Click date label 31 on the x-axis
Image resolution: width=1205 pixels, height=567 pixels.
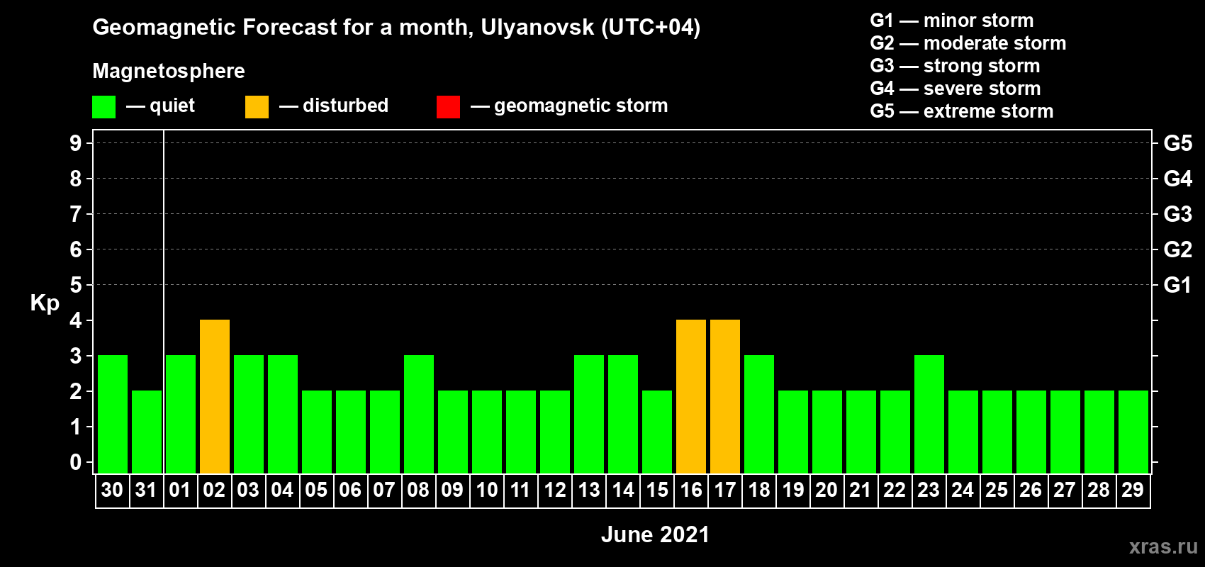[x=146, y=490]
